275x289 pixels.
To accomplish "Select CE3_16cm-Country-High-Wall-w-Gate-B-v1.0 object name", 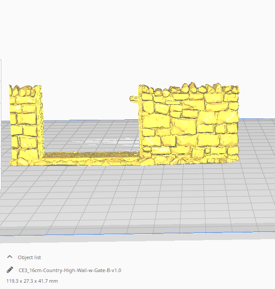I will click(70, 270).
